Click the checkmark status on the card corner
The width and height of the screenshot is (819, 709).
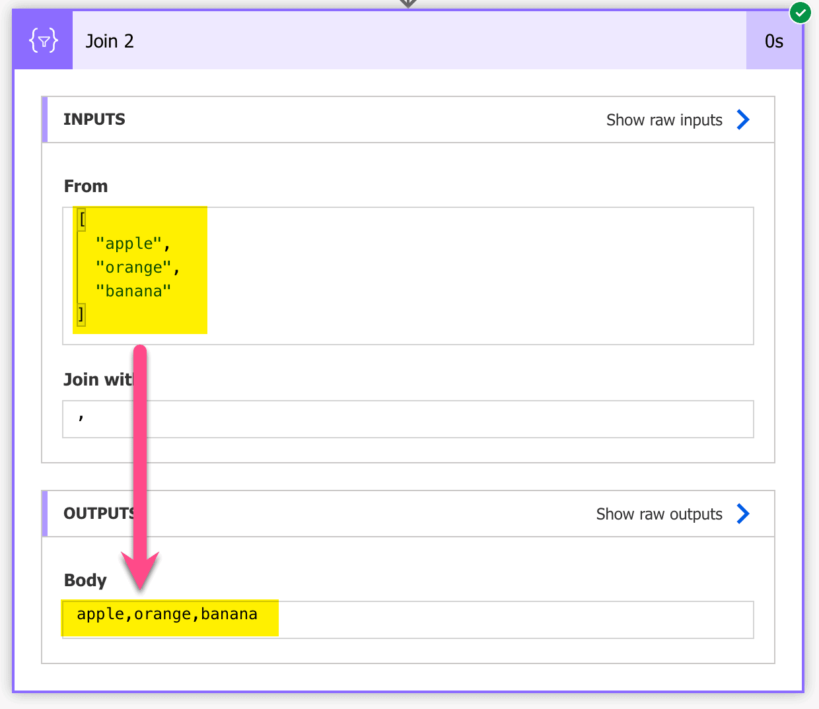pyautogui.click(x=801, y=13)
